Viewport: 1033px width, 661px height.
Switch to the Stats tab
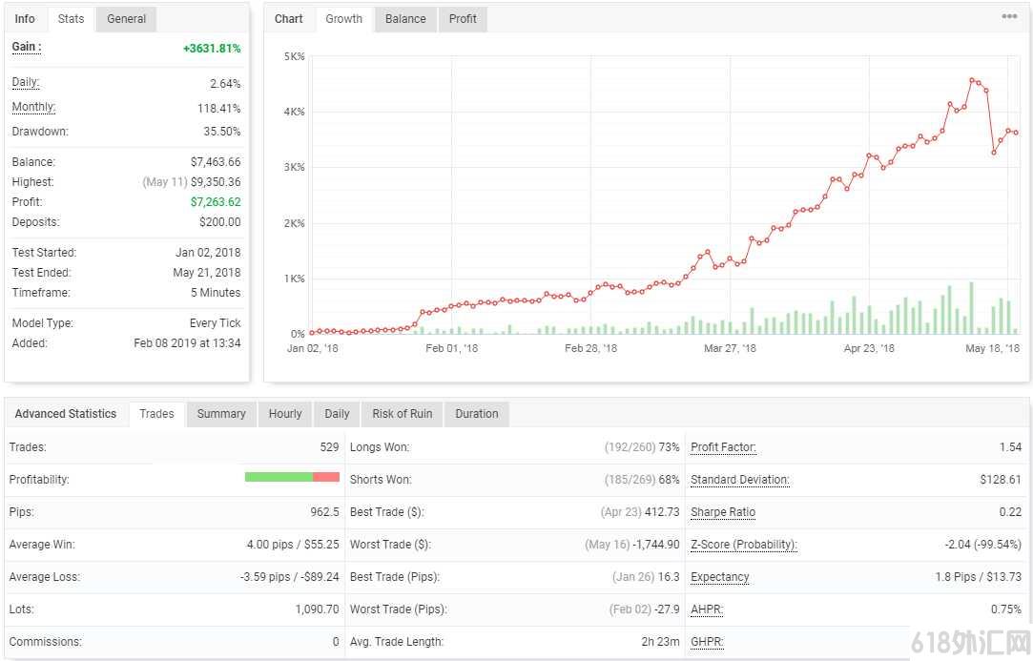click(x=71, y=19)
